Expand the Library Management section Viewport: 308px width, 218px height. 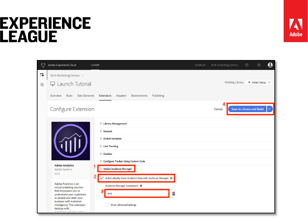coord(113,124)
